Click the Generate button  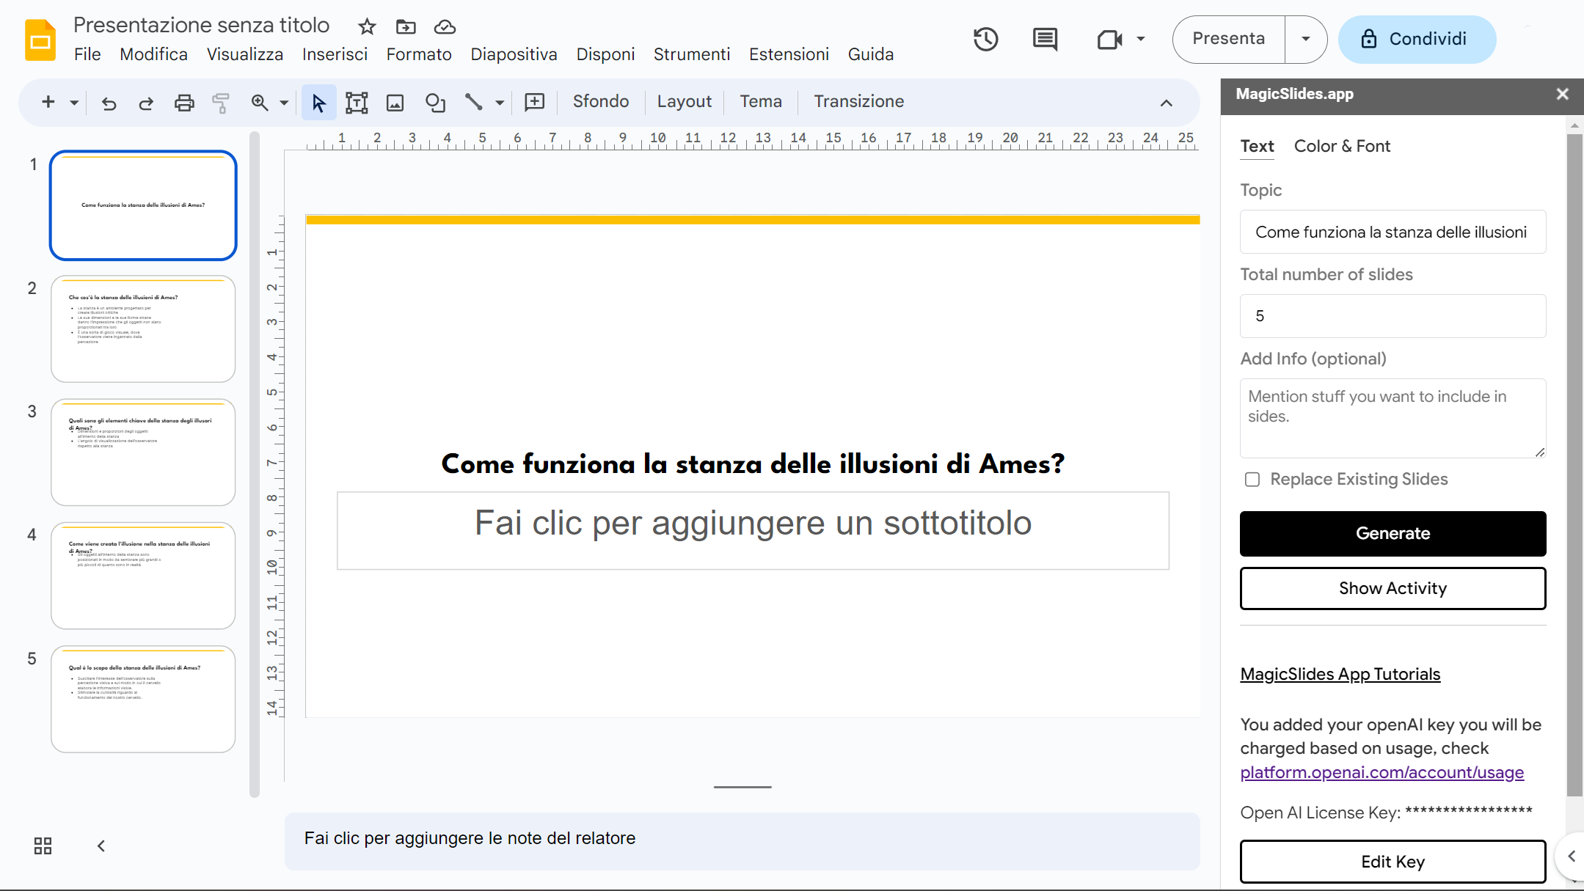(x=1392, y=533)
